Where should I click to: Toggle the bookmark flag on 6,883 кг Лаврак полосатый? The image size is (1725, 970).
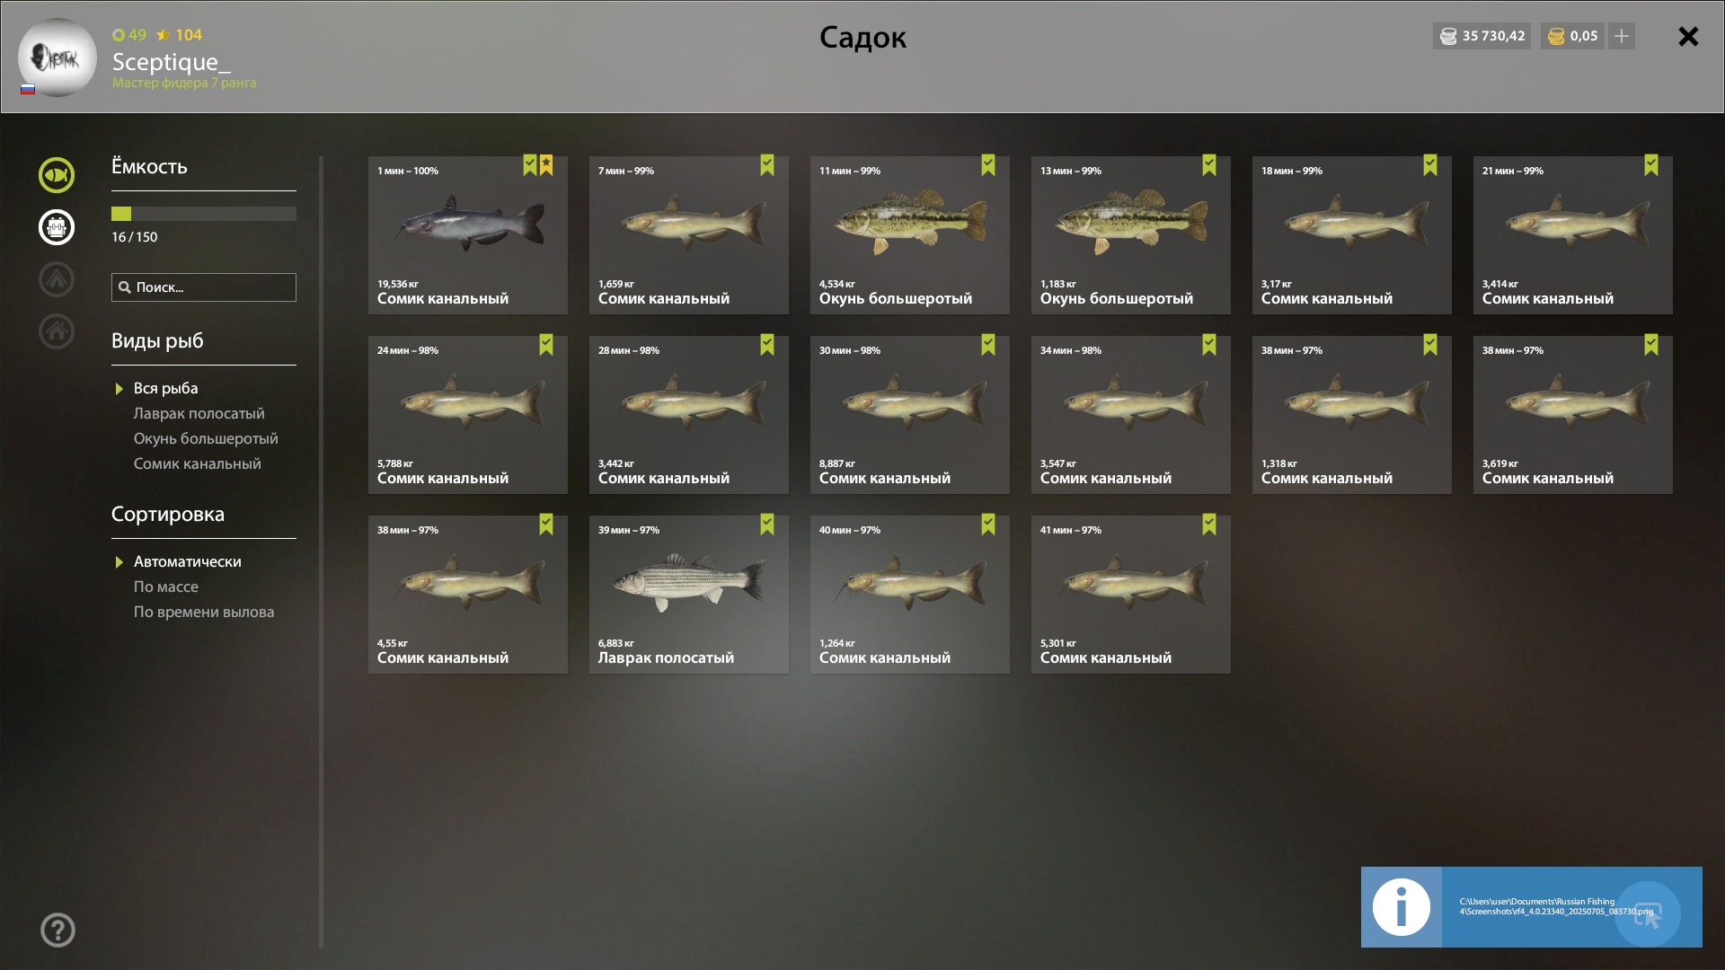coord(767,525)
